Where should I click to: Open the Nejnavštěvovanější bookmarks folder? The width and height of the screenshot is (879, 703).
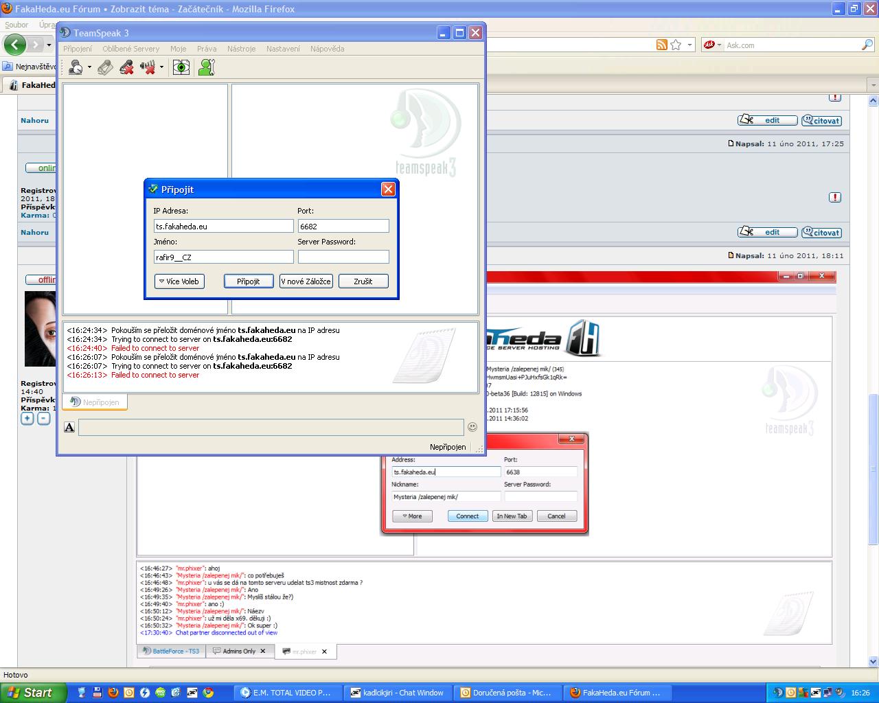[30, 67]
